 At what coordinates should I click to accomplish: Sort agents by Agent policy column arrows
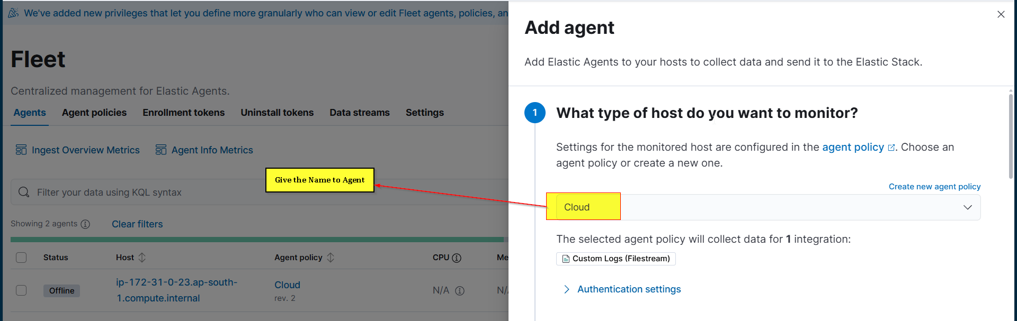331,258
